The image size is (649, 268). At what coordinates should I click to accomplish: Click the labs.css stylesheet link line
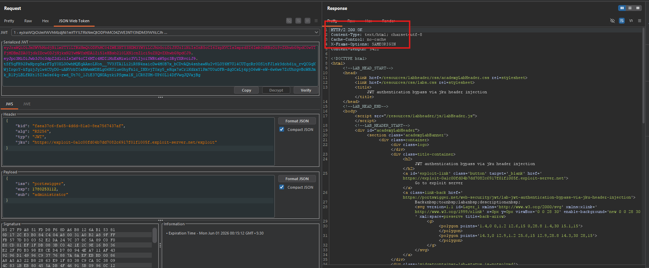click(415, 82)
